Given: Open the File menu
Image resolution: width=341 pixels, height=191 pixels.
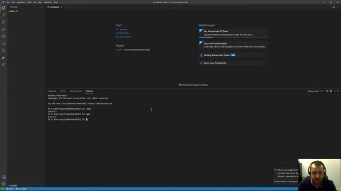Looking at the screenshot, I should point(8,2).
